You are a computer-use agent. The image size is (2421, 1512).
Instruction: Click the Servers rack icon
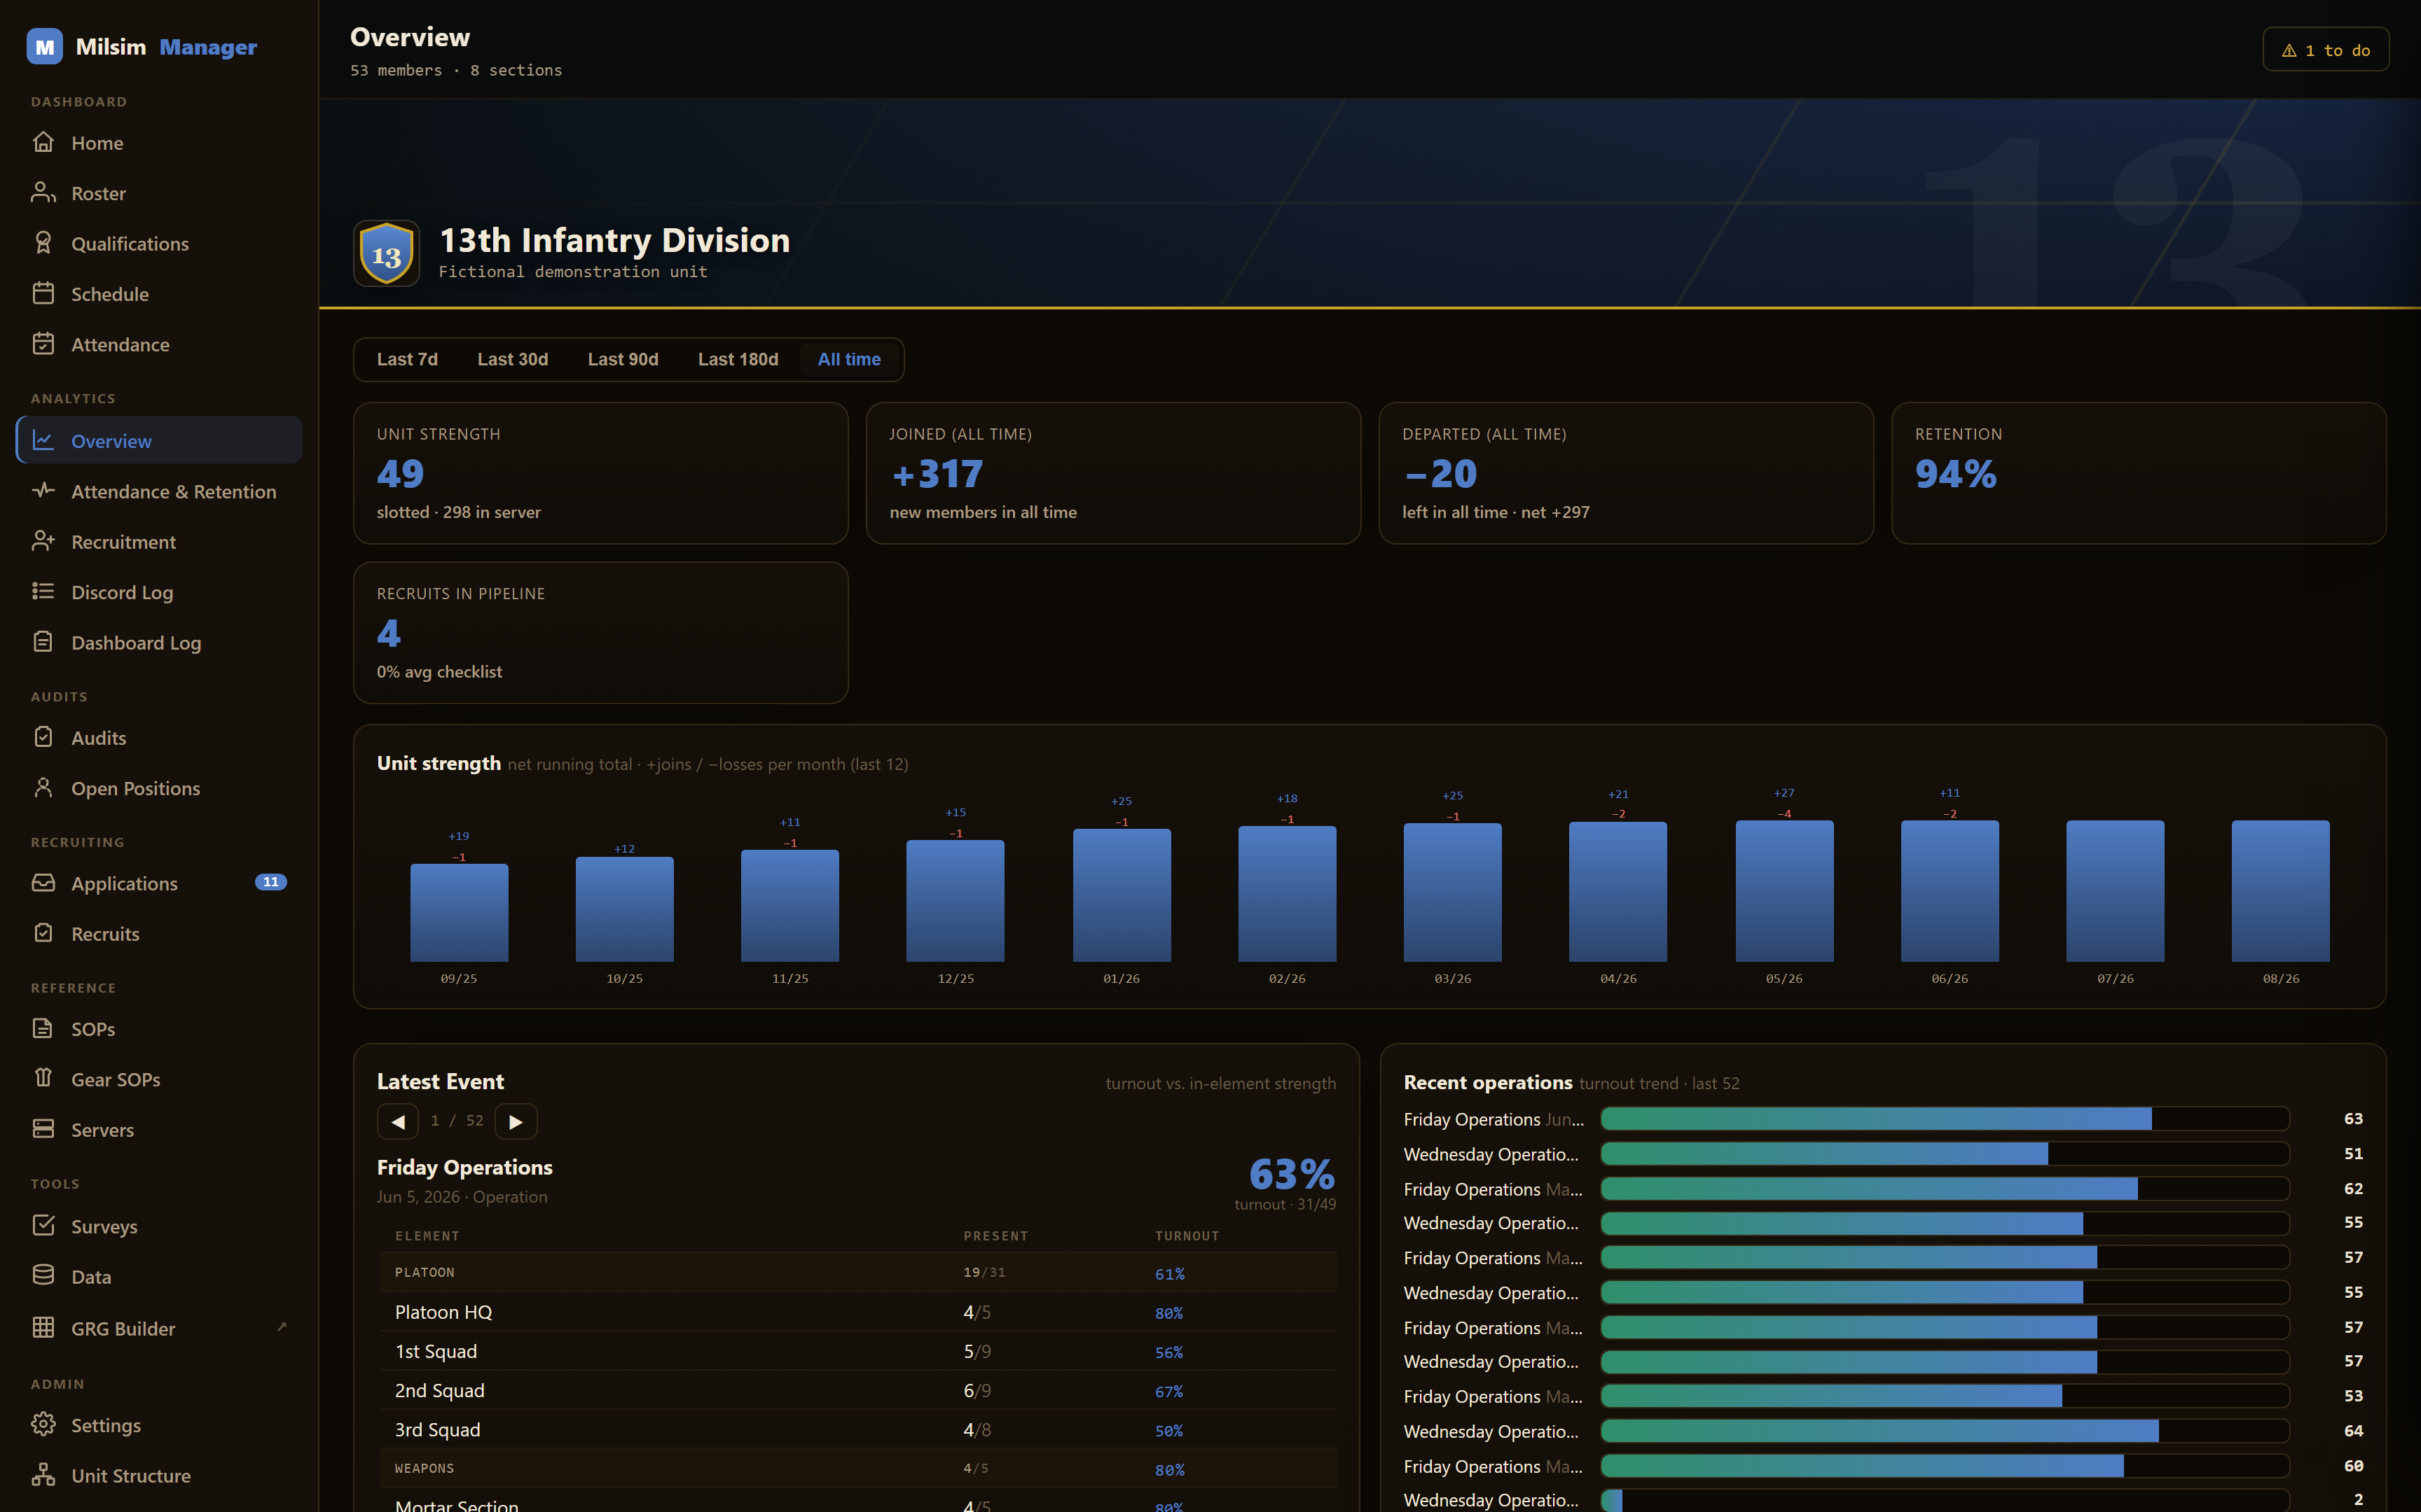[43, 1129]
